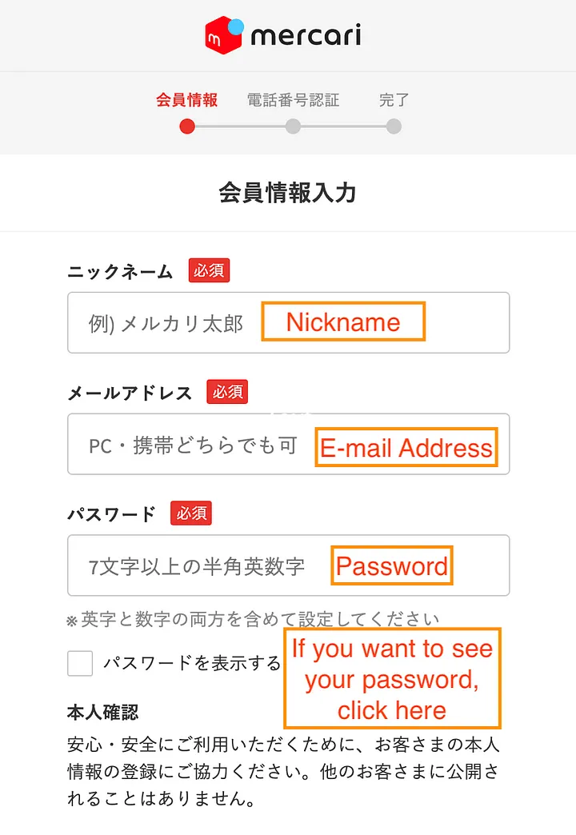This screenshot has height=835, width=576.
Task: Click the orange Nickname annotation box
Action: [x=343, y=322]
